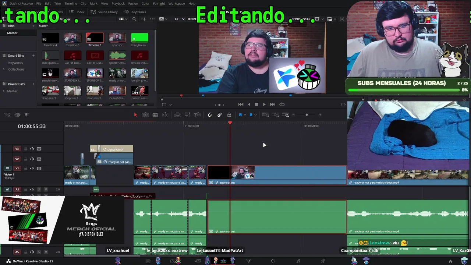Open the Workspace menu
This screenshot has width=471, height=265.
pos(177,3)
